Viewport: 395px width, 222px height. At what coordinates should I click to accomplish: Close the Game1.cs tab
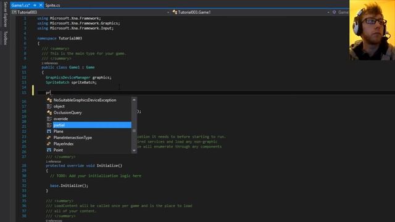(x=41, y=5)
